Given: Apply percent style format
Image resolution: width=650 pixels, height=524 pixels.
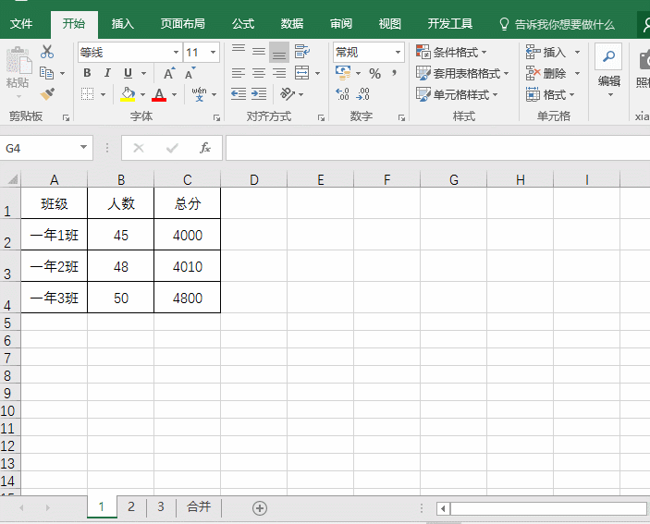Looking at the screenshot, I should pyautogui.click(x=374, y=73).
